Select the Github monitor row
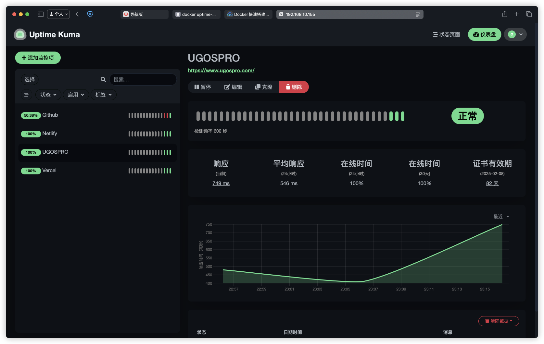The width and height of the screenshot is (544, 344). (97, 115)
